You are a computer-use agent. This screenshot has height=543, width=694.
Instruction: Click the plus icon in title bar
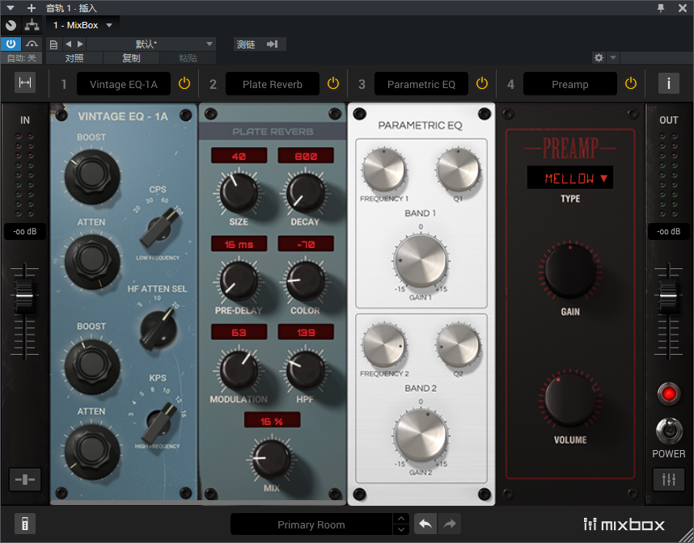pyautogui.click(x=31, y=8)
